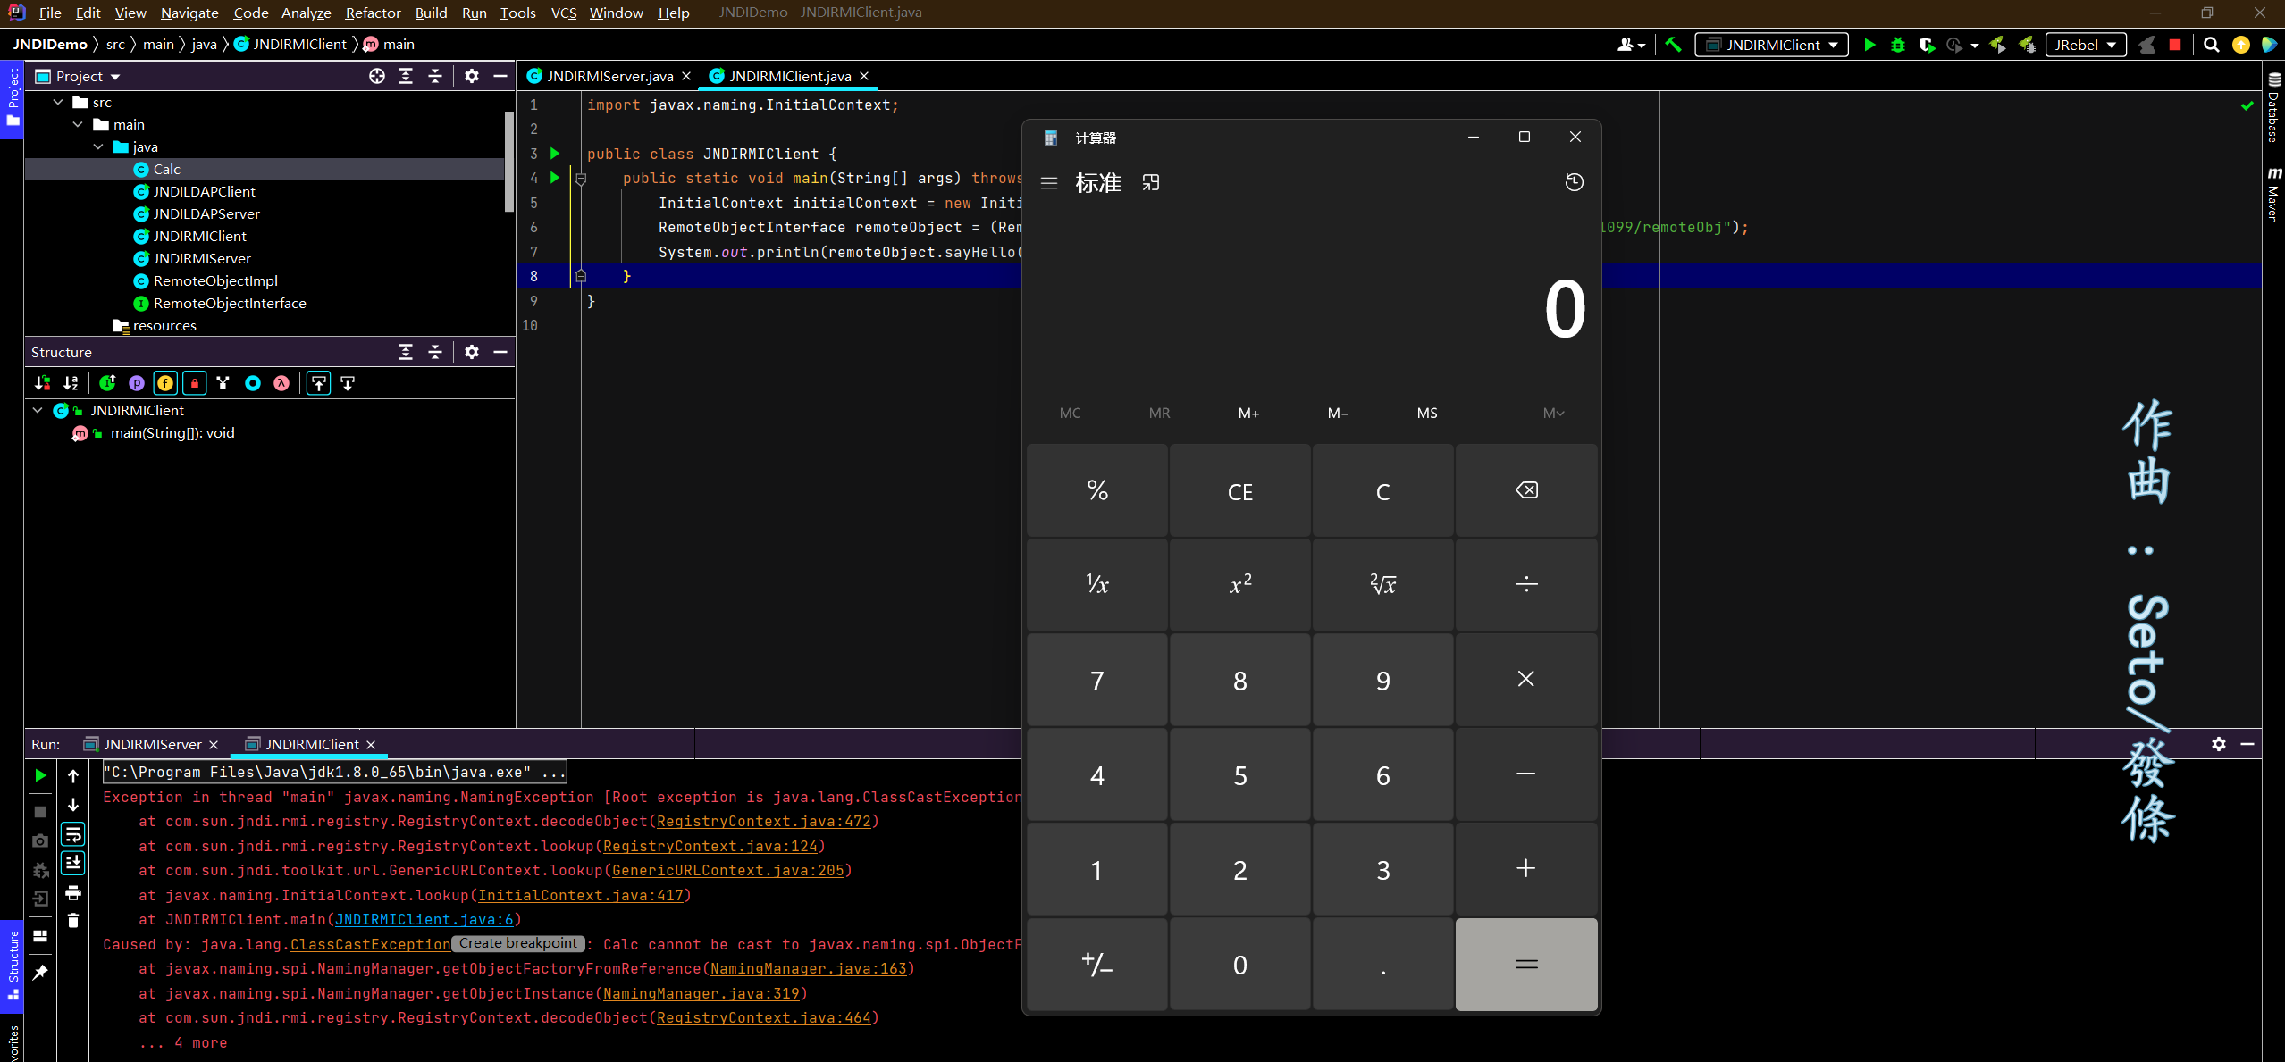
Task: Open the Refactor menu
Action: tap(373, 13)
